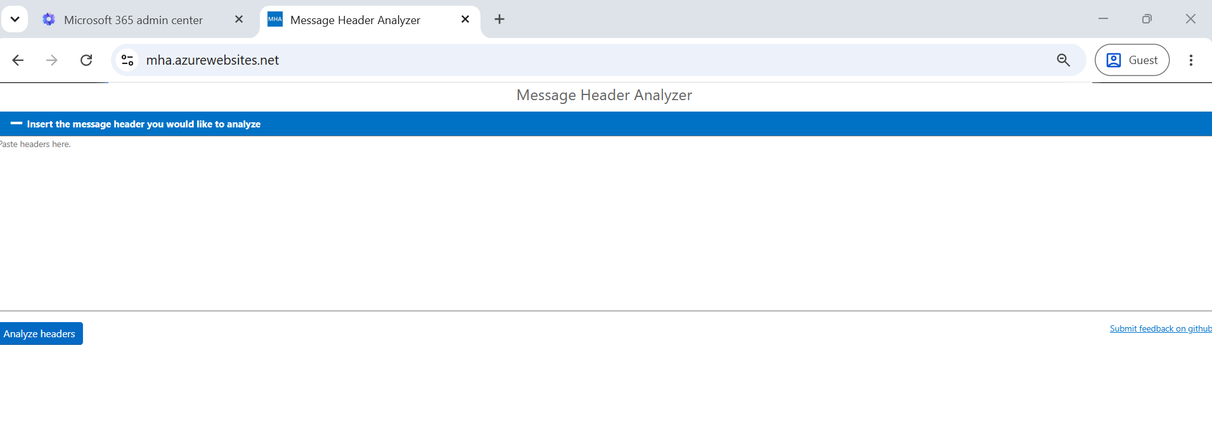The image size is (1212, 445).
Task: Close the Message Header Analyzer tab
Action: pyautogui.click(x=465, y=19)
